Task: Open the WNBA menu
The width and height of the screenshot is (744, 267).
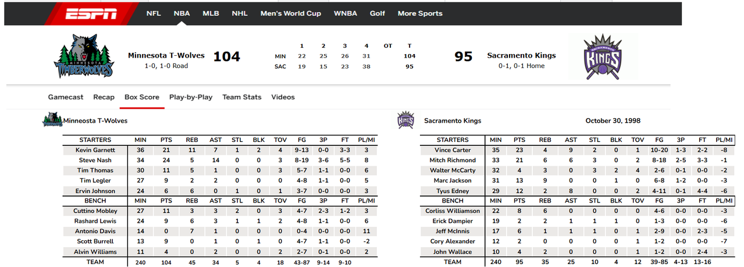Action: click(x=346, y=13)
